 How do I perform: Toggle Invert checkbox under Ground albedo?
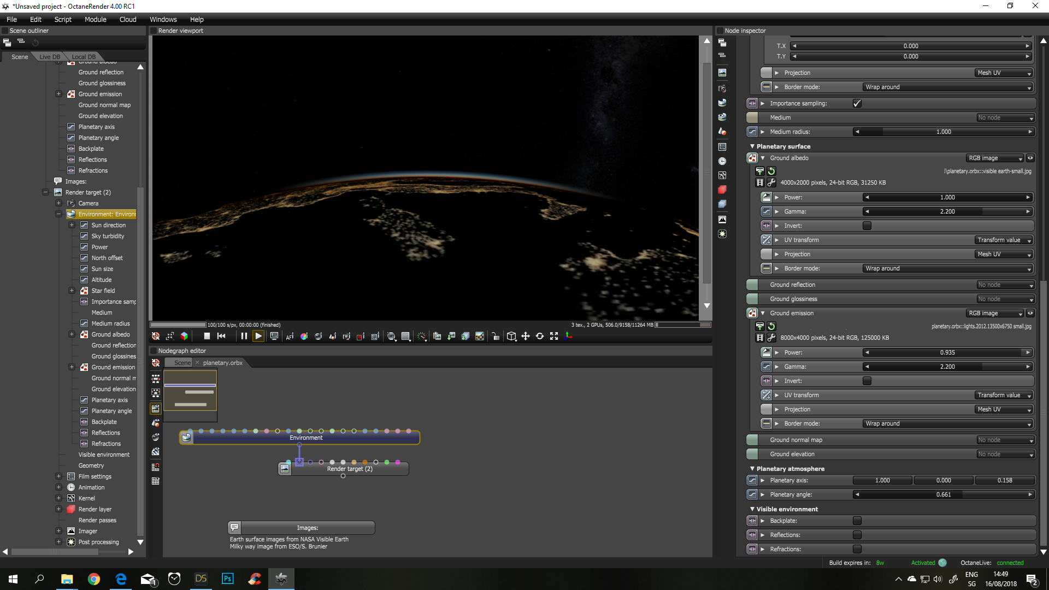tap(867, 226)
